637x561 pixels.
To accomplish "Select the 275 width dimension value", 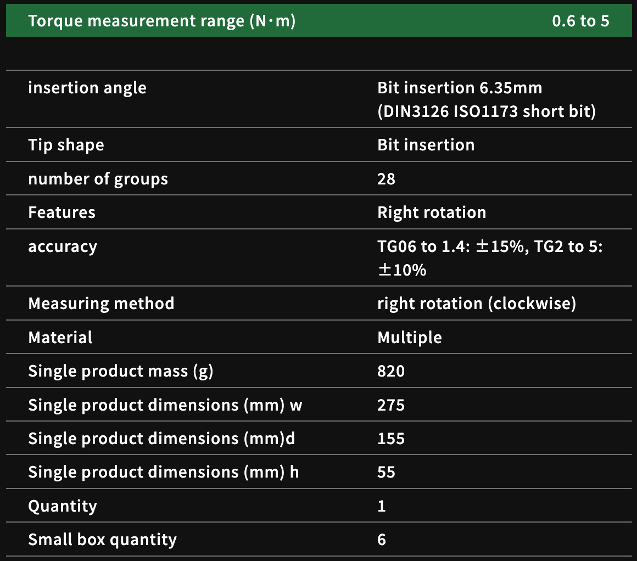I will click(391, 405).
